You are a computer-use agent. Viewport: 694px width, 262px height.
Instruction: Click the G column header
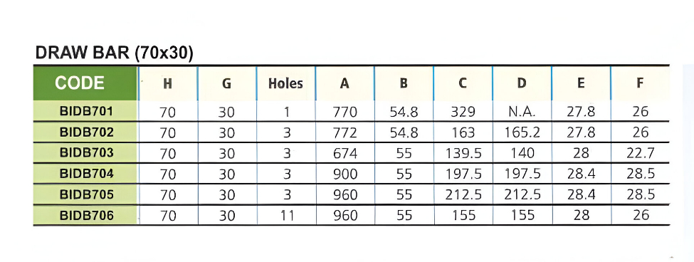[x=226, y=83]
